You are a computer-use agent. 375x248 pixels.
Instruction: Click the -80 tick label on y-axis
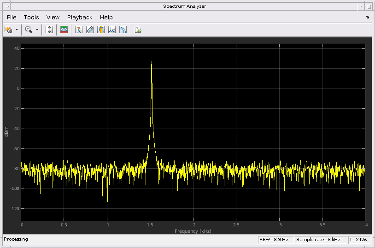point(15,169)
